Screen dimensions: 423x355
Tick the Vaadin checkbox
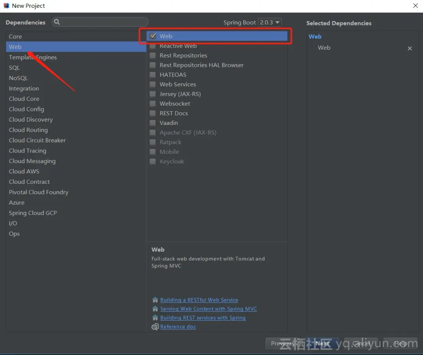(x=153, y=123)
